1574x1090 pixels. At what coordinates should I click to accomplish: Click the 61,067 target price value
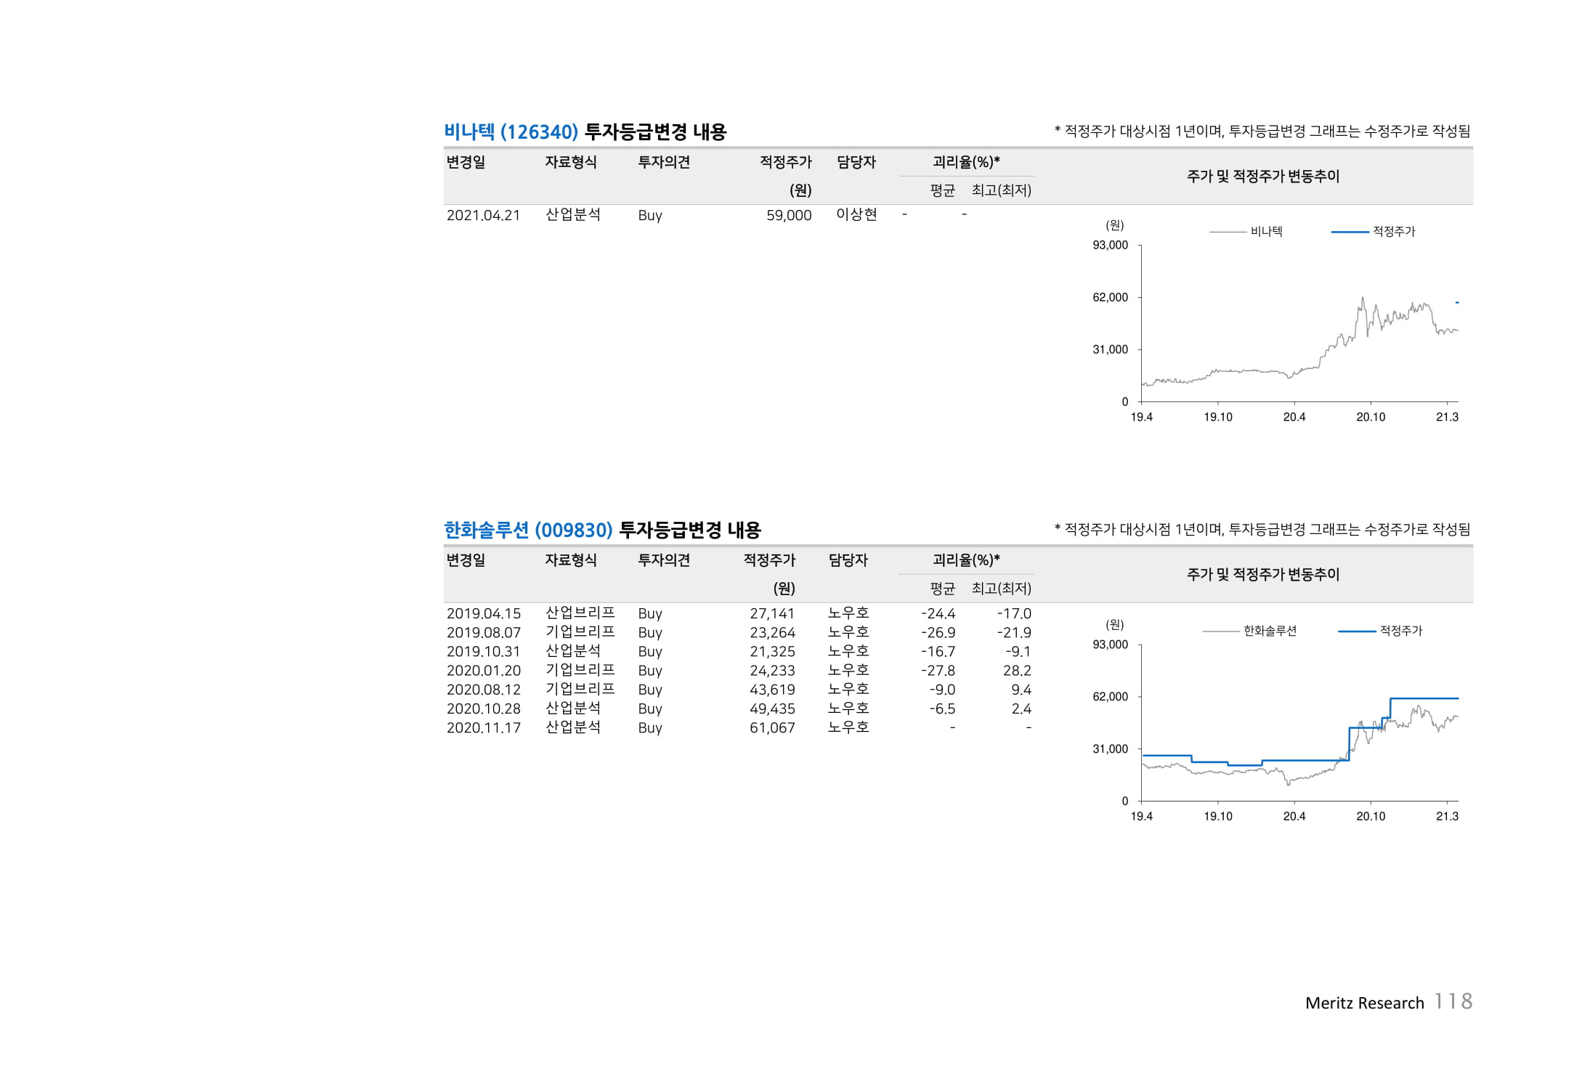pos(771,727)
